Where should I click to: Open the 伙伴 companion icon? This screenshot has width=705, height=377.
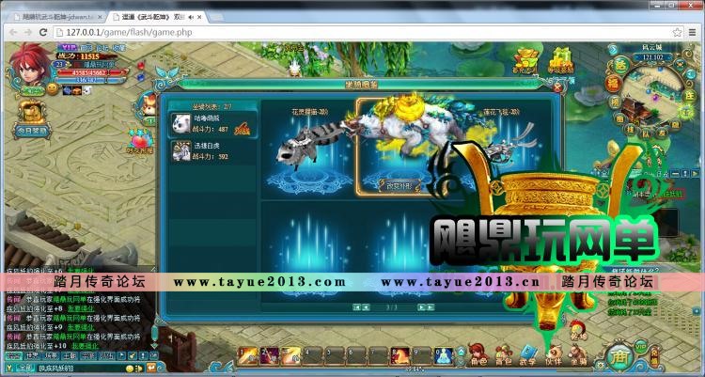[553, 355]
